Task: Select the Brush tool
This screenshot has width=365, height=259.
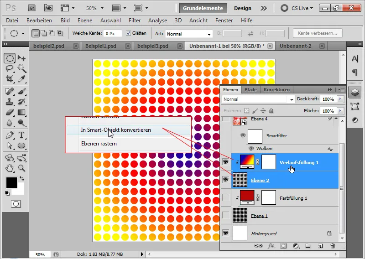Action: tap(21, 91)
